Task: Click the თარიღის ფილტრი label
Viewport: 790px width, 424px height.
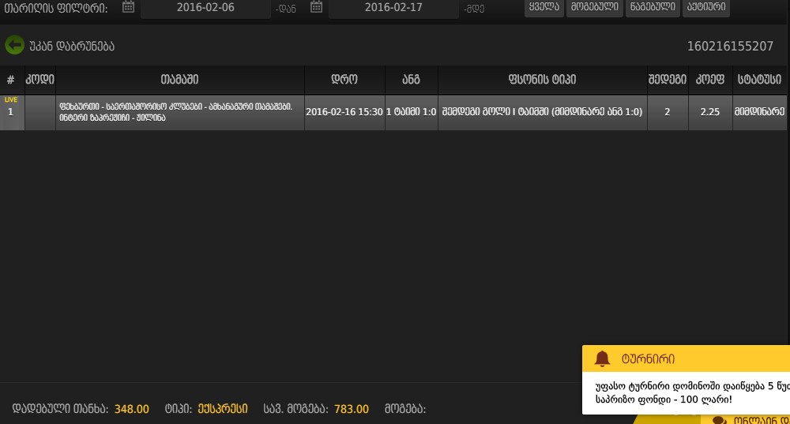Action: pyautogui.click(x=56, y=8)
